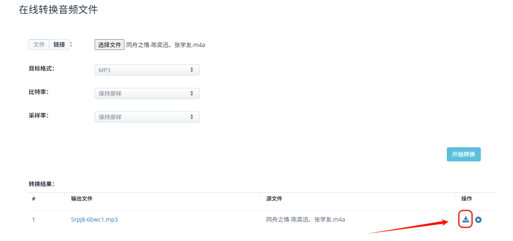Click the 采样率 label
513x241 pixels.
[38, 115]
